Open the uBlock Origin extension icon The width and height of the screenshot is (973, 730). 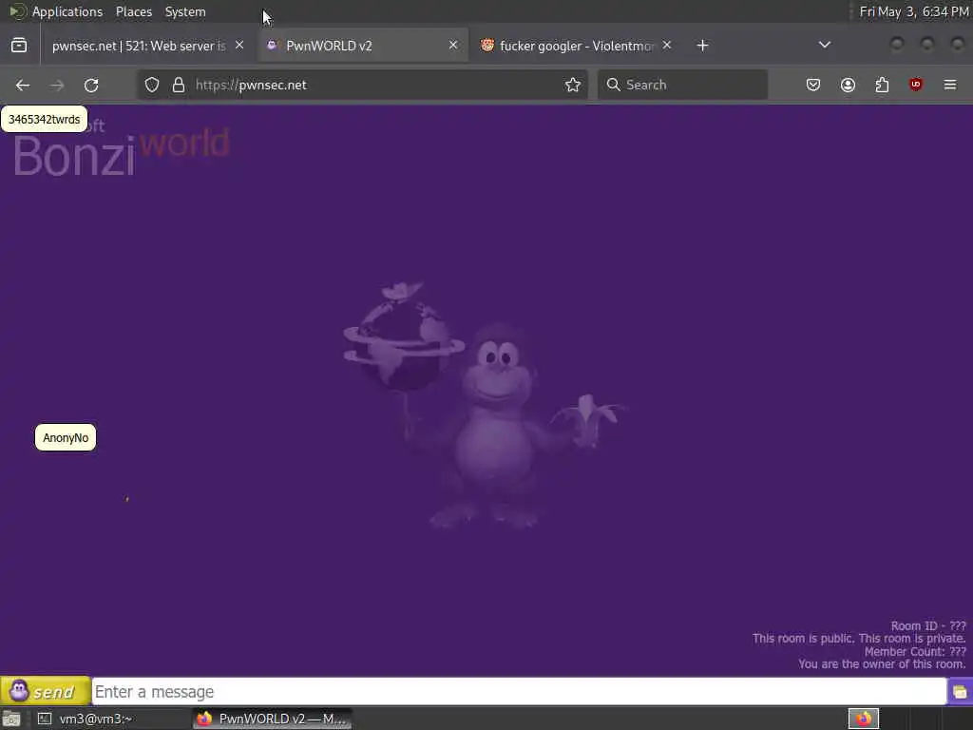tap(916, 85)
